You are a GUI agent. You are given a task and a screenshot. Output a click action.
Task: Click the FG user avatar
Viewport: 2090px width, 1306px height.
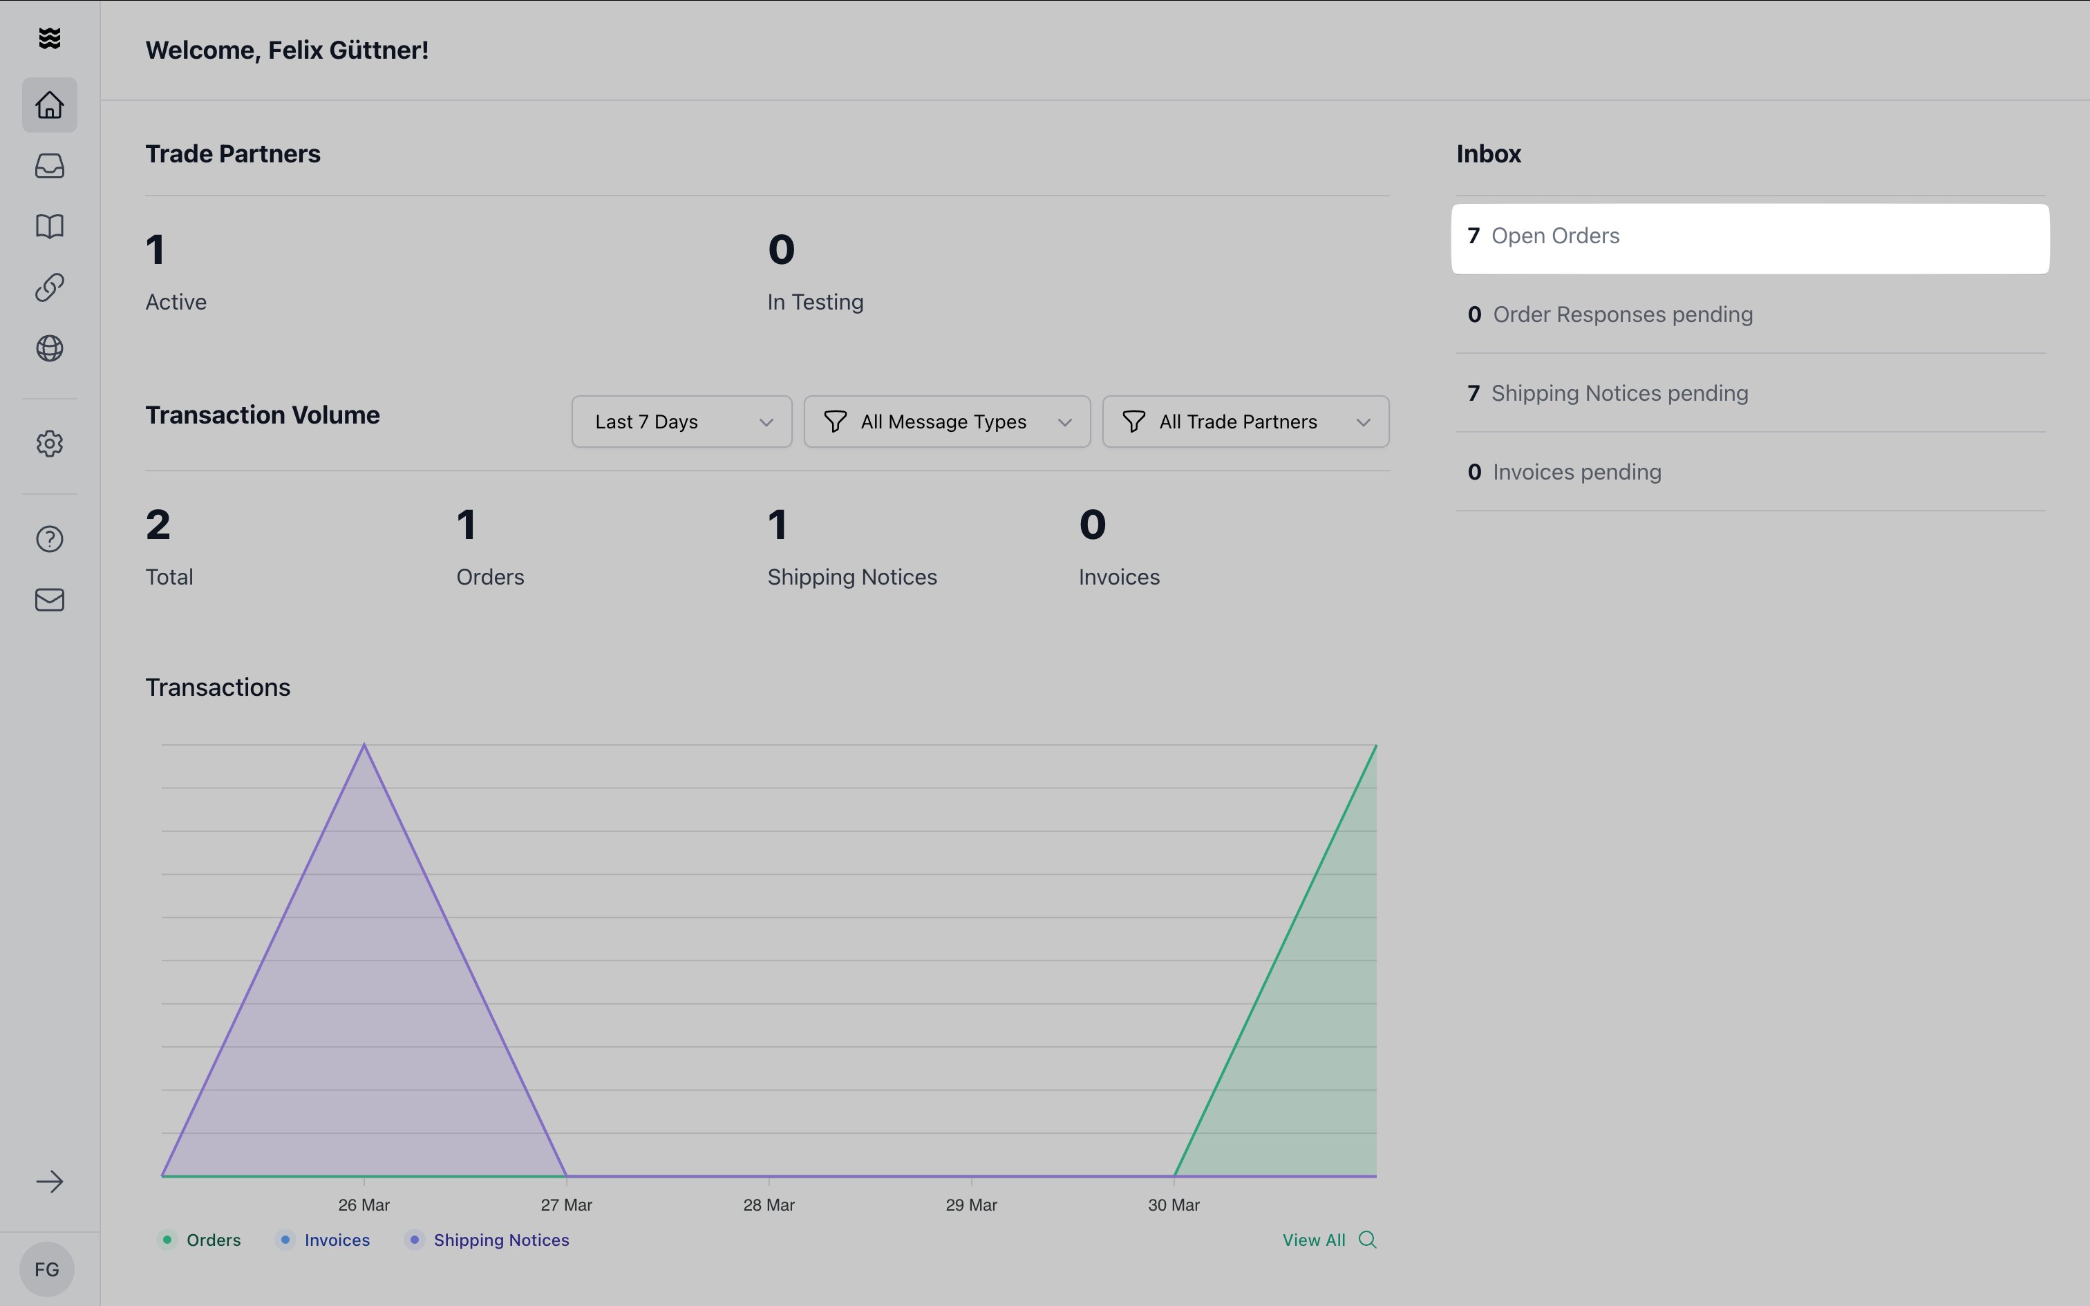[46, 1269]
